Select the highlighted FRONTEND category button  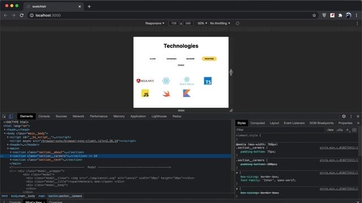coord(209,59)
